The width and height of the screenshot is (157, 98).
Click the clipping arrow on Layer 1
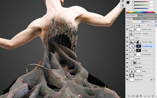pos(131,63)
